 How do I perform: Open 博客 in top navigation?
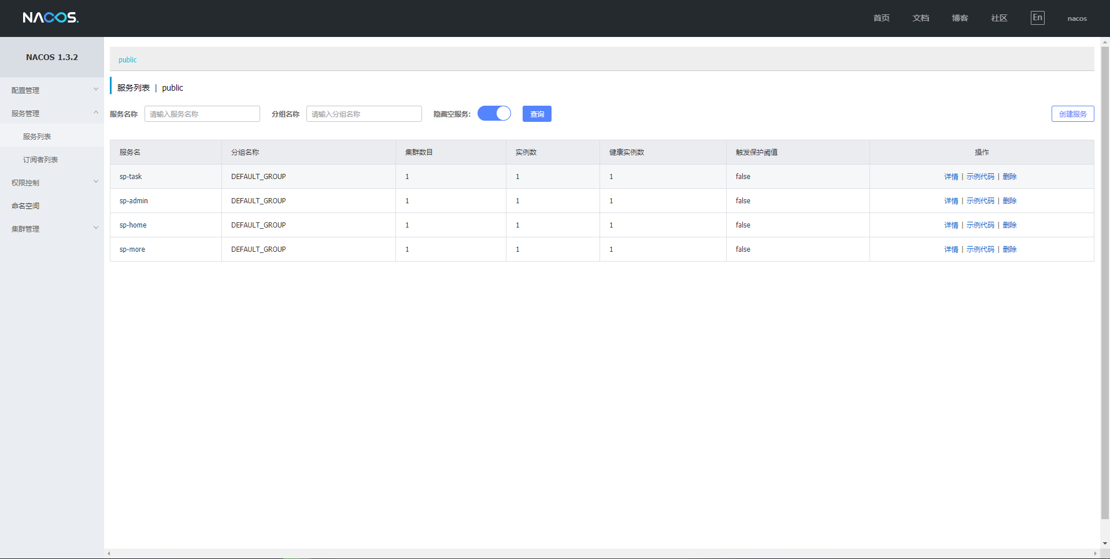[960, 18]
